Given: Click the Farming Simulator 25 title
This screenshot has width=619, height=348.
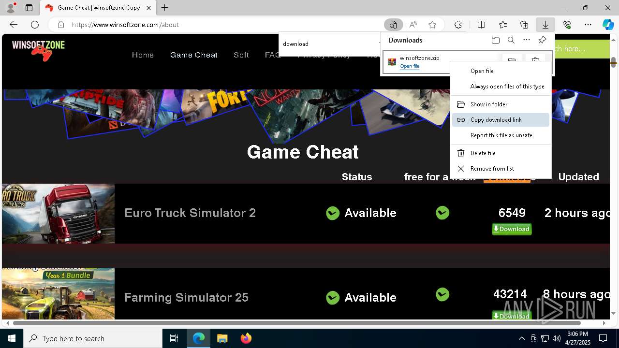Looking at the screenshot, I should click(x=186, y=297).
